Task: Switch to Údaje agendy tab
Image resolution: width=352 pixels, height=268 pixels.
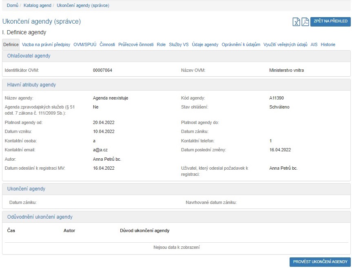Action: tap(205, 44)
